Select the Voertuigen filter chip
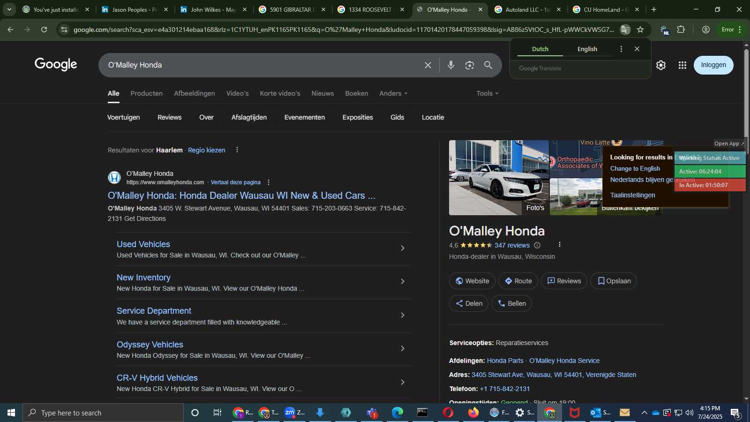The height and width of the screenshot is (422, 750). (x=124, y=117)
